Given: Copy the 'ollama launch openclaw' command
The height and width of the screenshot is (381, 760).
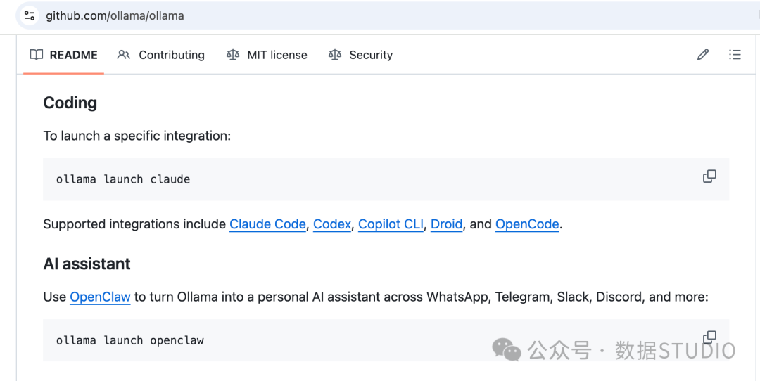Looking at the screenshot, I should (x=709, y=337).
